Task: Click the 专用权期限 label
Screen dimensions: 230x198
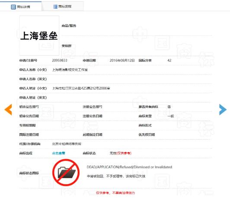Action: pyautogui.click(x=27, y=125)
